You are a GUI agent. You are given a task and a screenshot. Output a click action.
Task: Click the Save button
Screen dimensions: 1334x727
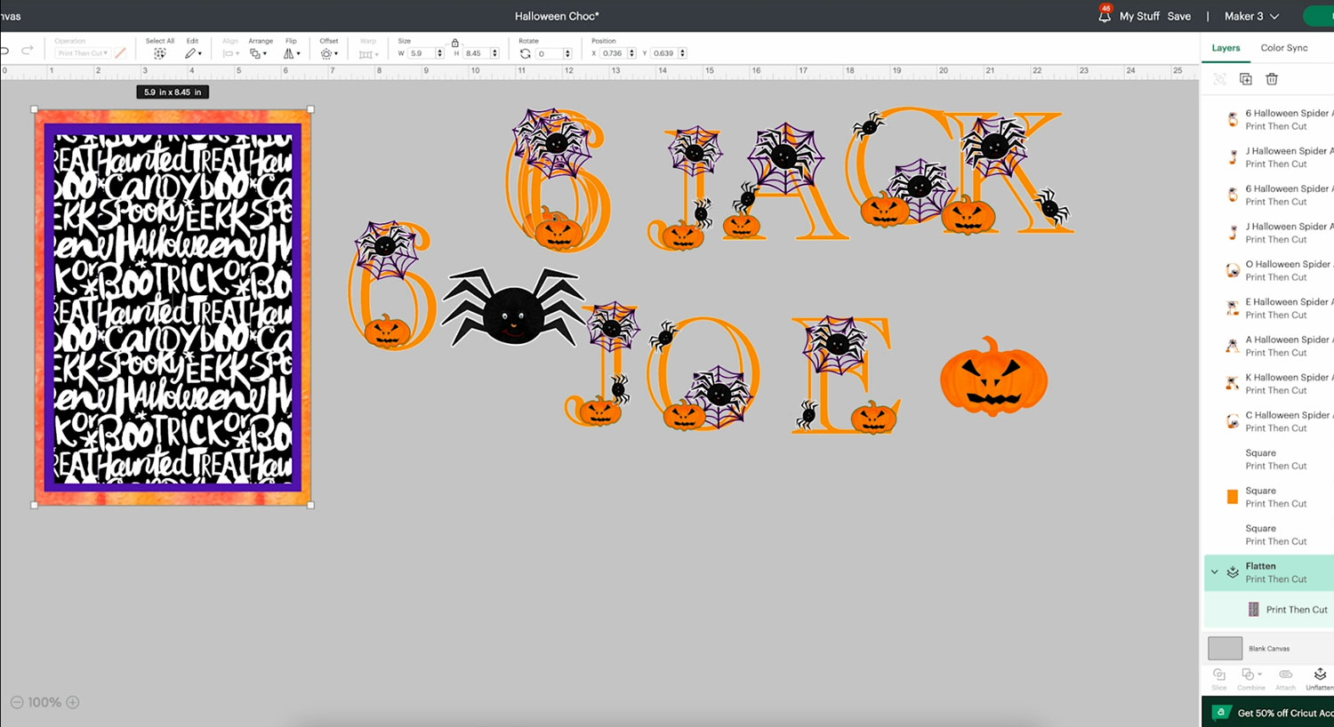(x=1178, y=16)
